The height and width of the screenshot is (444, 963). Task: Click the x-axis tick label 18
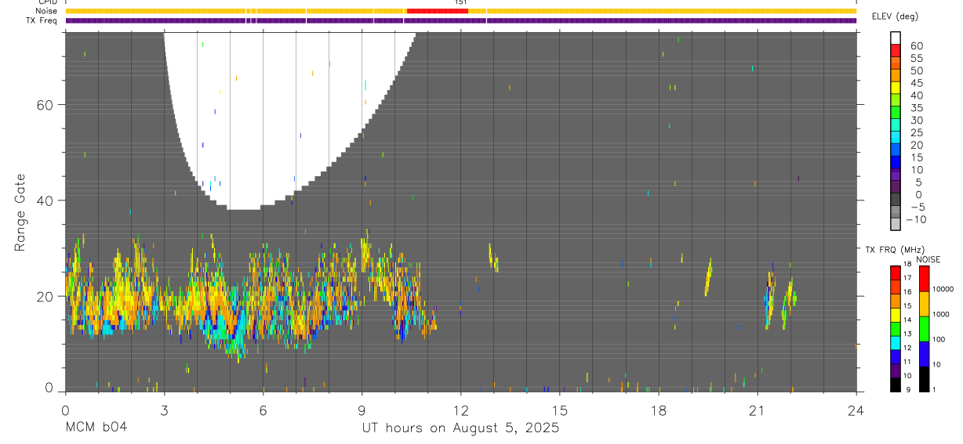658,410
